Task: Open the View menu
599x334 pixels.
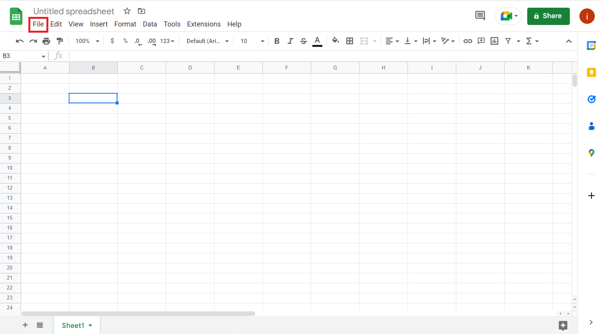Action: pos(76,24)
